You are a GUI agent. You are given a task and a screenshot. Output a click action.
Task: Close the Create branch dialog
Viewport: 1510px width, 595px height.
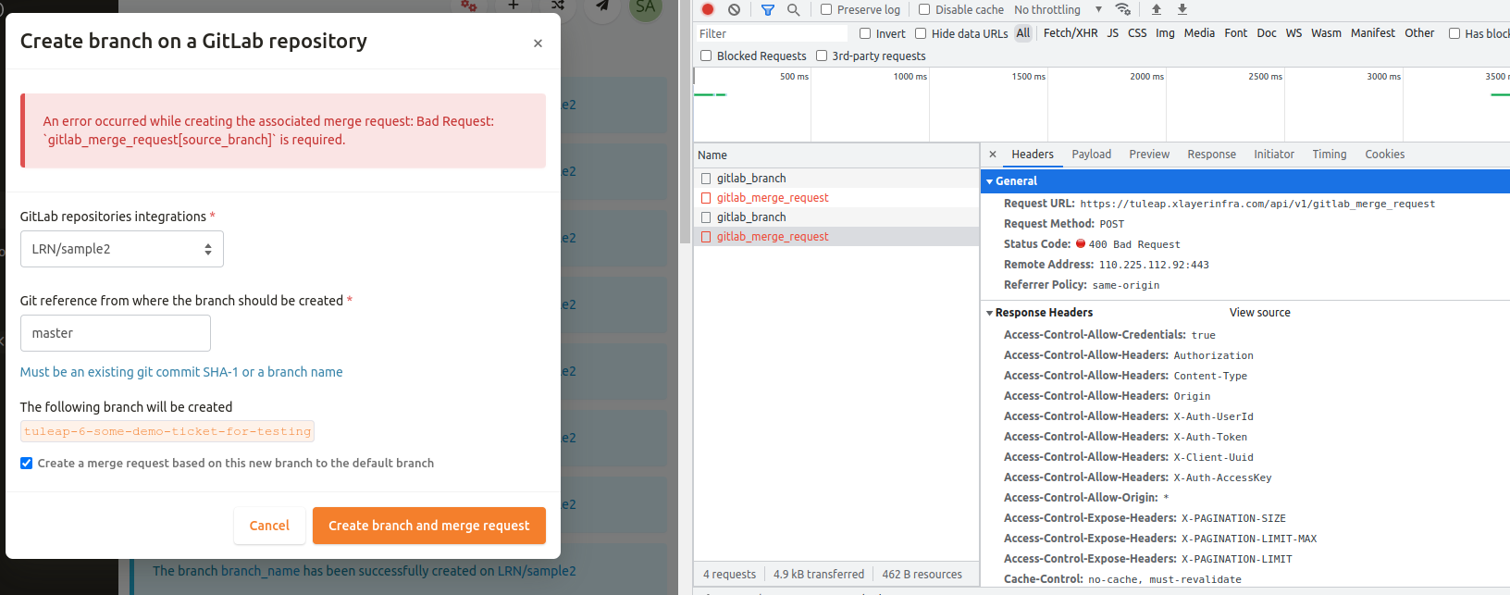[x=538, y=43]
